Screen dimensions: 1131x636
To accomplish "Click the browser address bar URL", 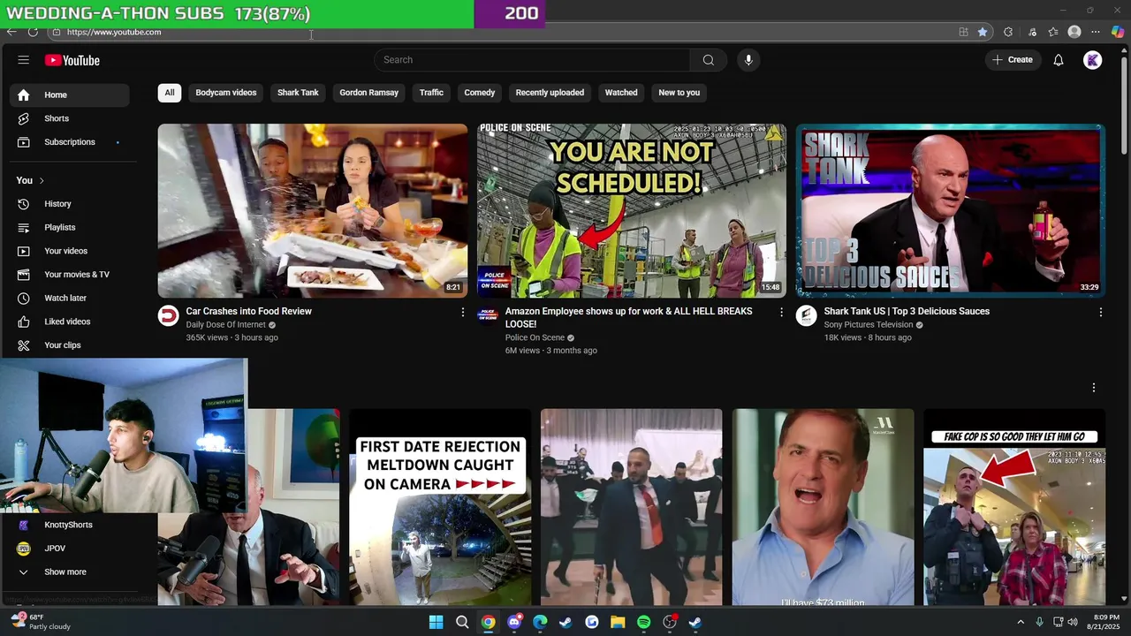I will (x=114, y=32).
